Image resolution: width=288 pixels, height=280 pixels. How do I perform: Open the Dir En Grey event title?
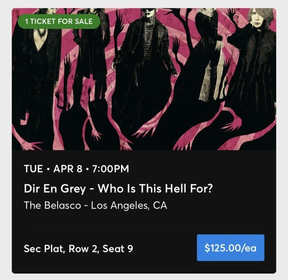tap(118, 189)
